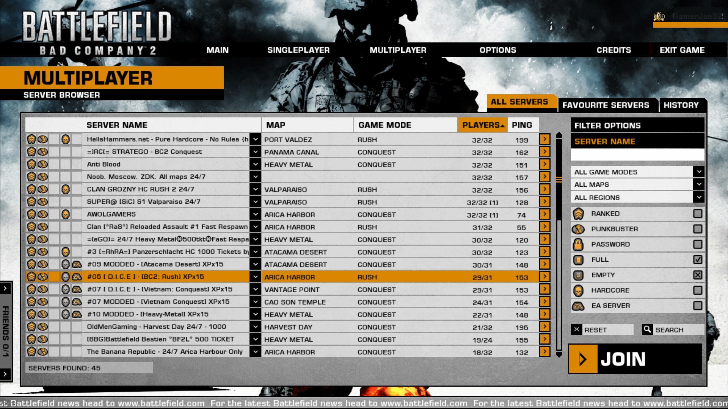Click the Reset X icon

point(577,329)
